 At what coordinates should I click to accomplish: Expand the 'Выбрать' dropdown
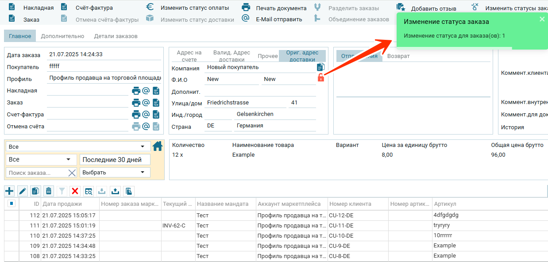pos(114,173)
